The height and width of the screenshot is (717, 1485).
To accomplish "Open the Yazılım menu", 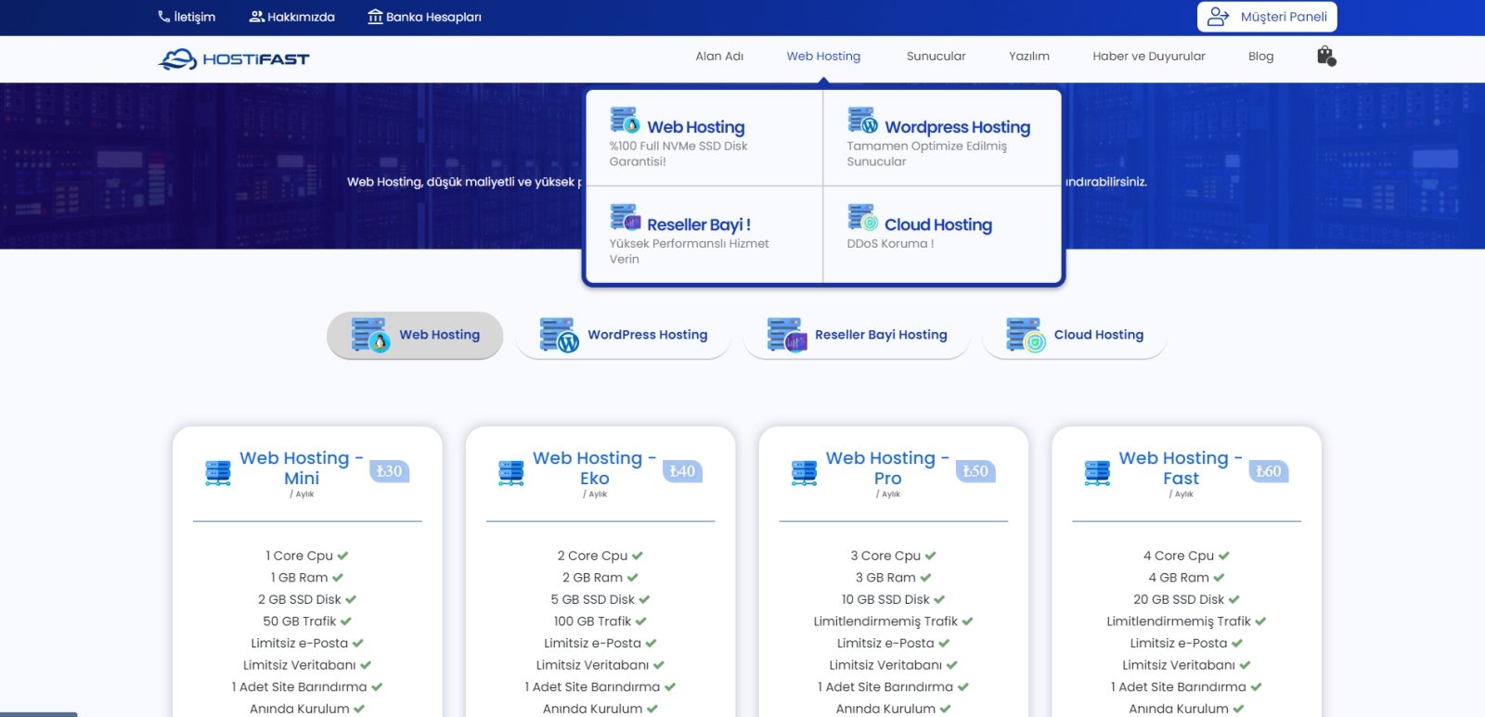I will coord(1029,57).
